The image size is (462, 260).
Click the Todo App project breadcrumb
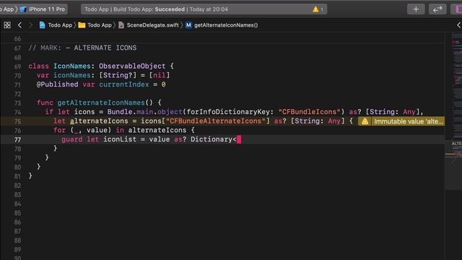tap(60, 25)
